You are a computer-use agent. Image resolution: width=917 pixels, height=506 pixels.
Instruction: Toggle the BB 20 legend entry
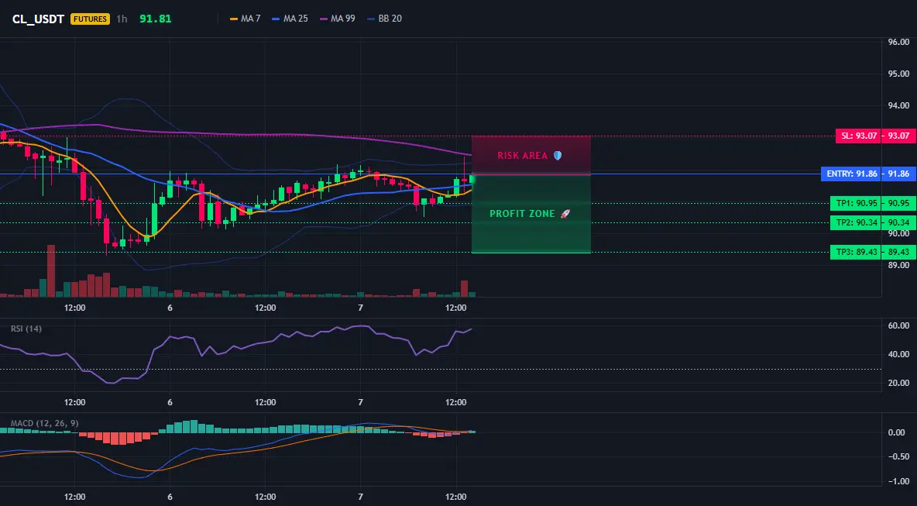[384, 19]
